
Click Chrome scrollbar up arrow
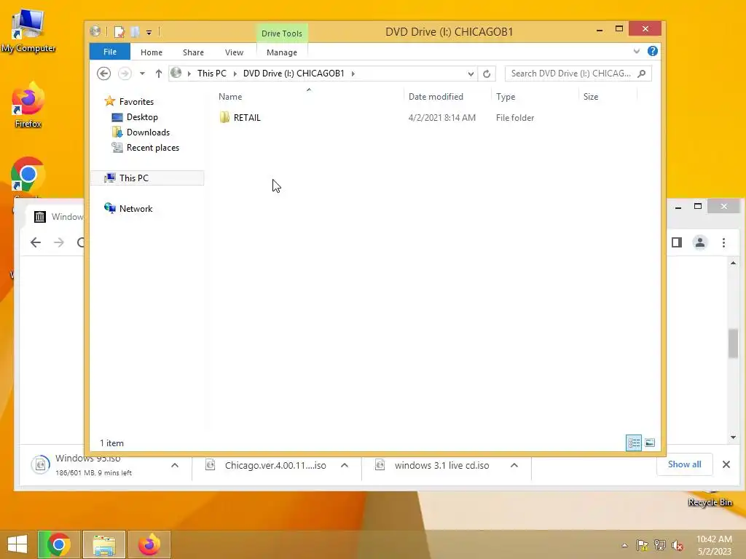point(733,263)
